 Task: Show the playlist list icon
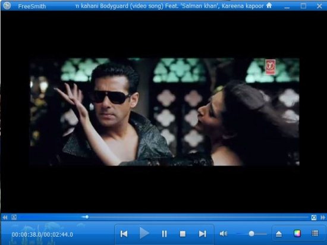pyautogui.click(x=315, y=233)
